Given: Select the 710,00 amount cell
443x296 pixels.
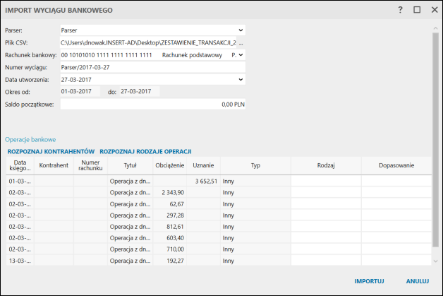Looking at the screenshot, I should (169, 249).
